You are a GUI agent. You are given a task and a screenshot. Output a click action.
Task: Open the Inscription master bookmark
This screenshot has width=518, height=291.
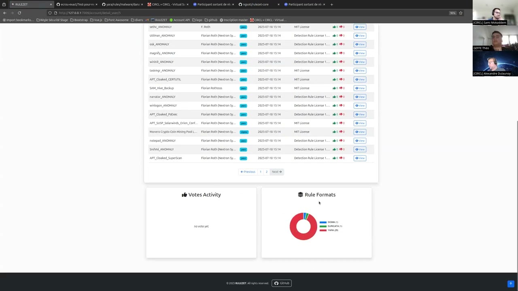tap(234, 20)
